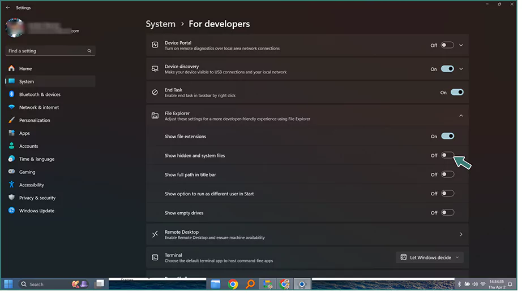Open Accounts settings
This screenshot has width=522, height=293.
point(50,147)
